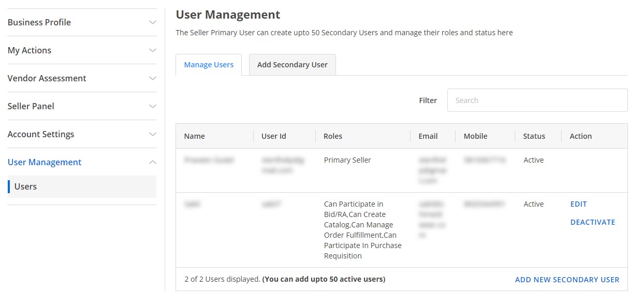Switch to the Add Secondary User tab
This screenshot has height=304, width=642.
(292, 64)
